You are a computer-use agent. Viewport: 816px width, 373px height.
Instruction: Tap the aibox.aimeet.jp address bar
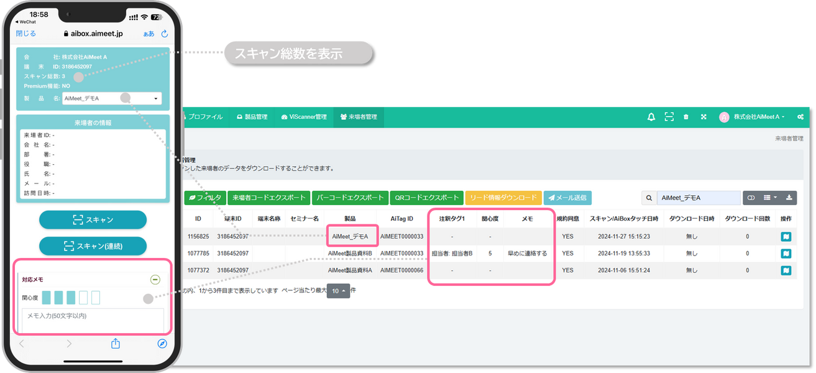pyautogui.click(x=94, y=34)
